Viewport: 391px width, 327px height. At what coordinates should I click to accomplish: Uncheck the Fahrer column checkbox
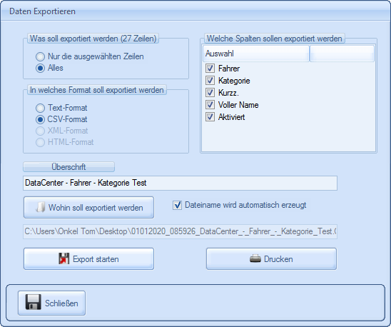click(x=210, y=68)
